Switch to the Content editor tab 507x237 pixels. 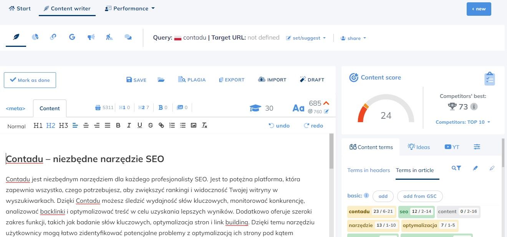50,108
